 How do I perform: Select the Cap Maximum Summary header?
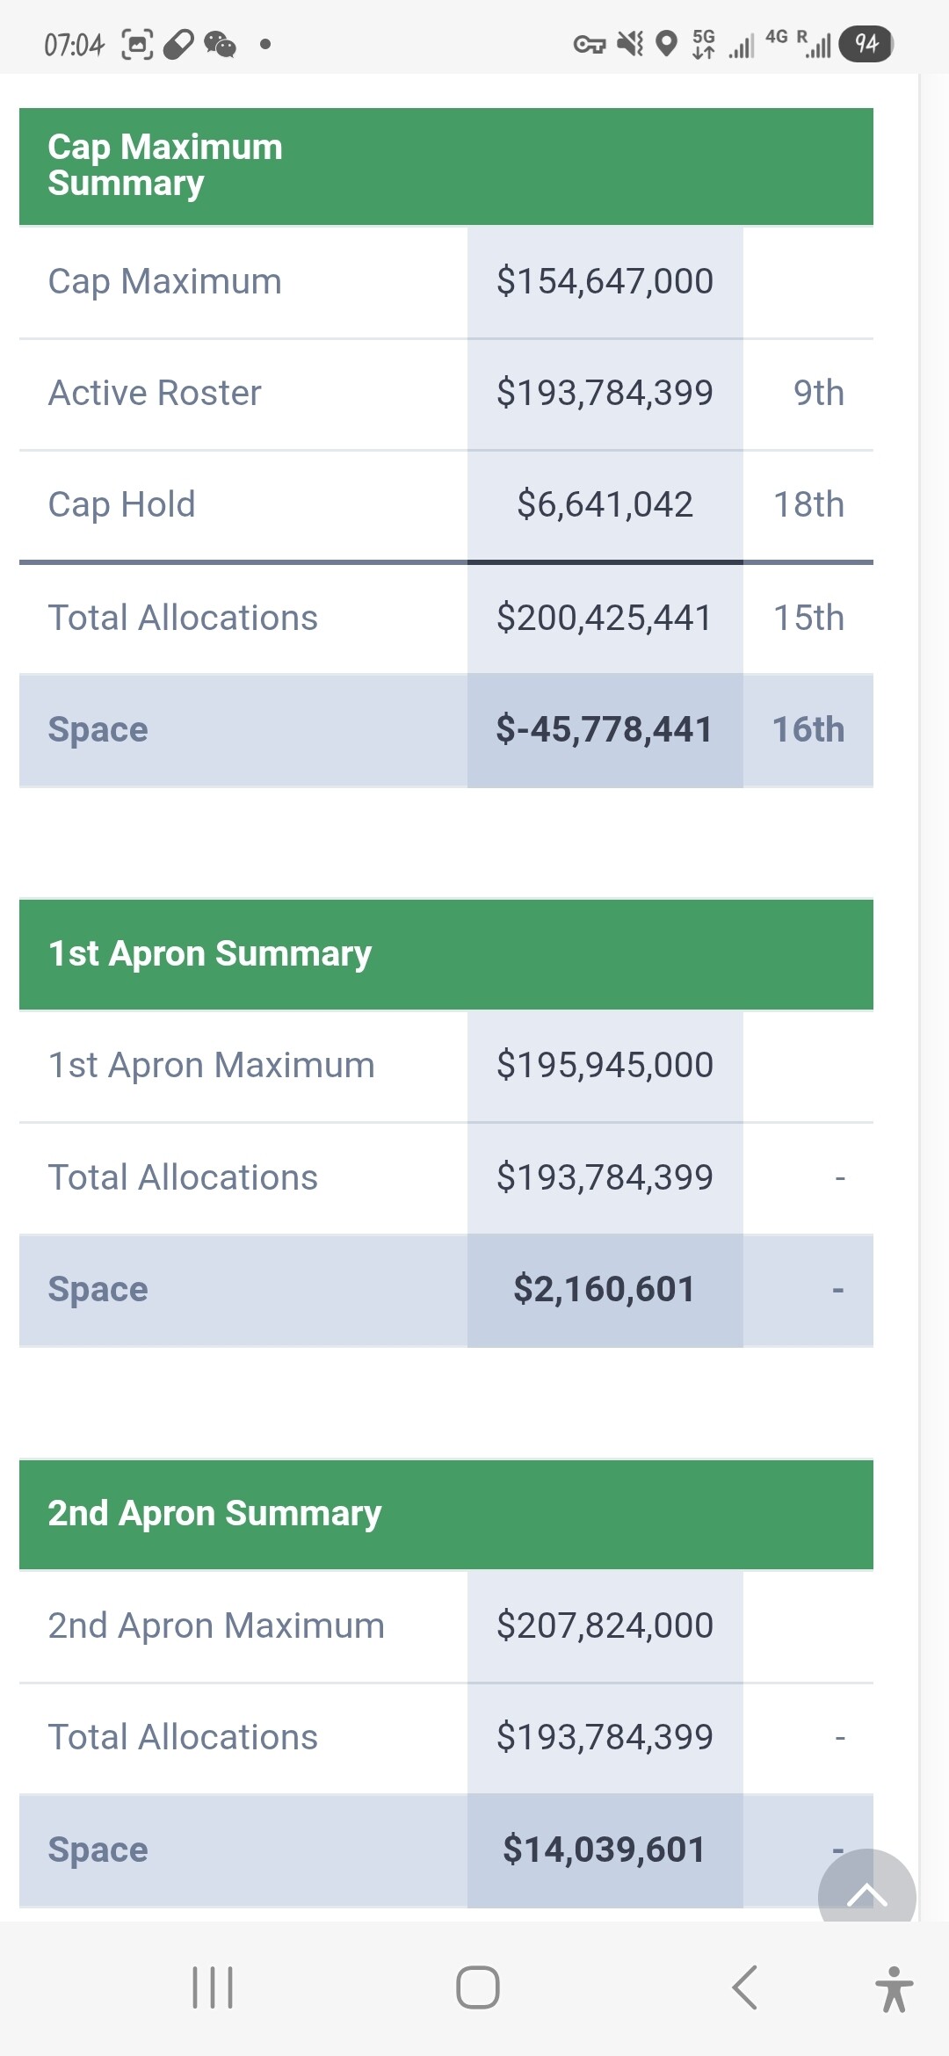165,165
